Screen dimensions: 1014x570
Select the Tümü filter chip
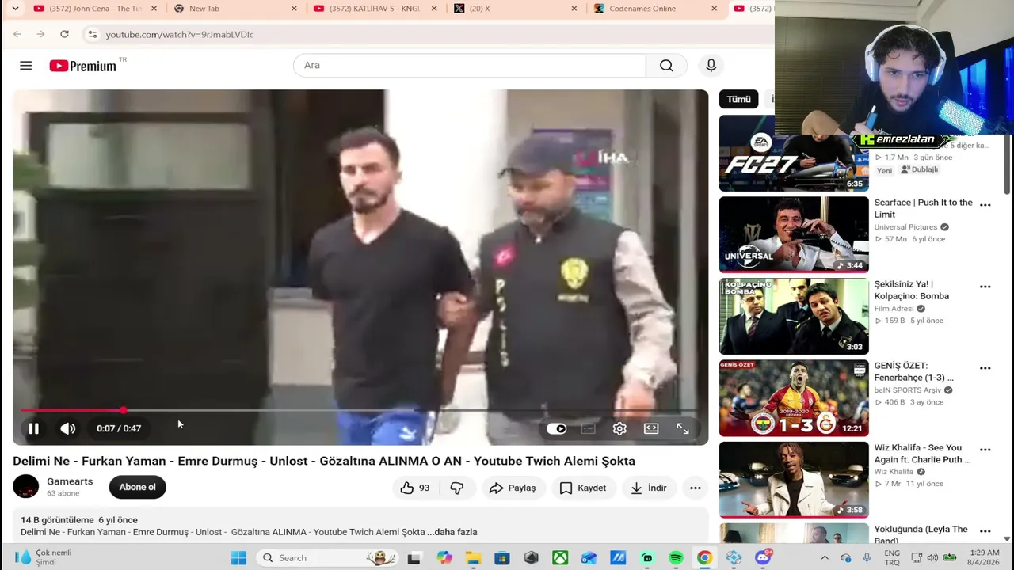pyautogui.click(x=738, y=99)
